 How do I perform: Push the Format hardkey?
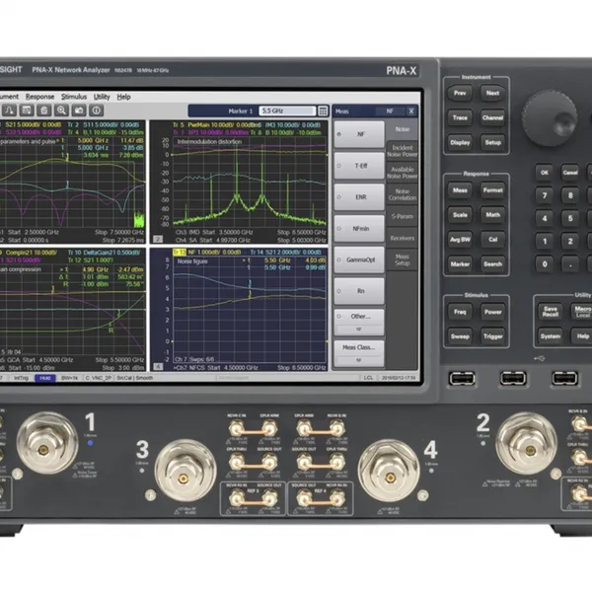click(492, 190)
